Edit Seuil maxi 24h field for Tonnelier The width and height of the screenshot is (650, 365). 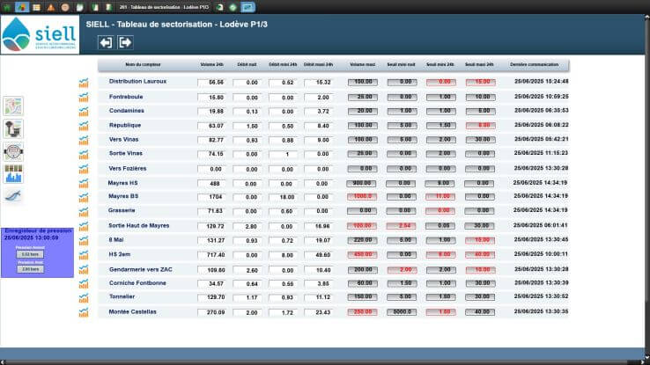(x=479, y=297)
